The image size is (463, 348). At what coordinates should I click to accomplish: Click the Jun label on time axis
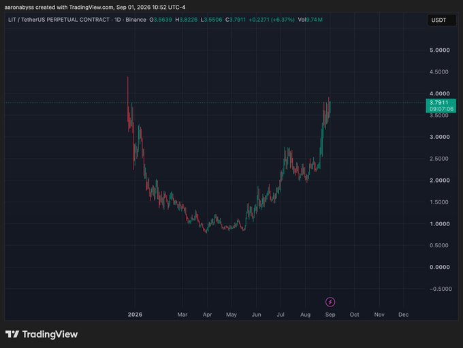256,315
